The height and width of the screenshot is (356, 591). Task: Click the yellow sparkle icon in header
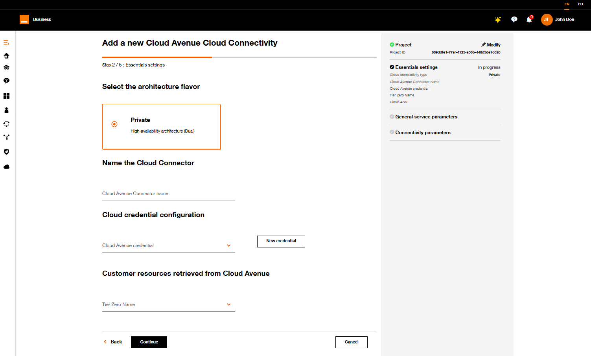(498, 20)
